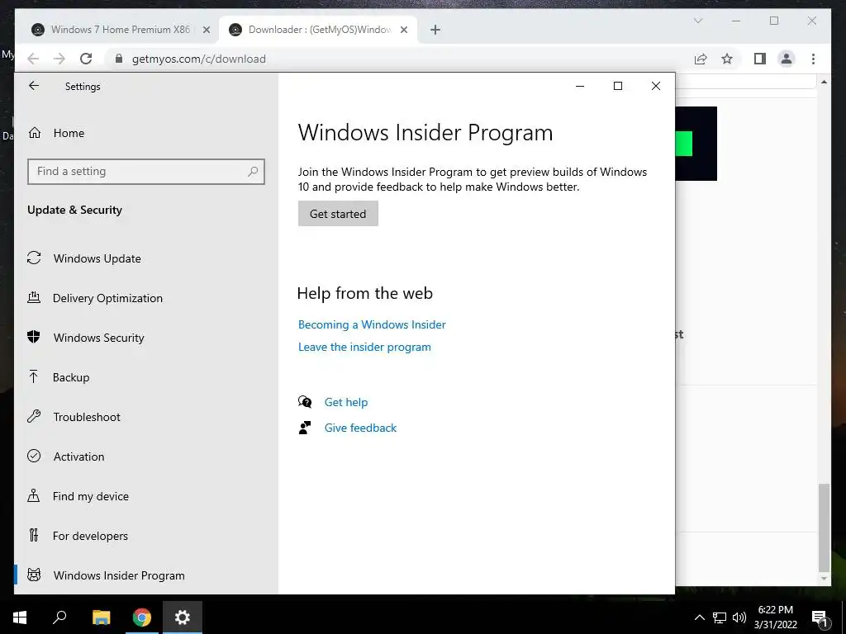Image resolution: width=846 pixels, height=634 pixels.
Task: Click the green box on the GetMyOS page
Action: pyautogui.click(x=683, y=144)
